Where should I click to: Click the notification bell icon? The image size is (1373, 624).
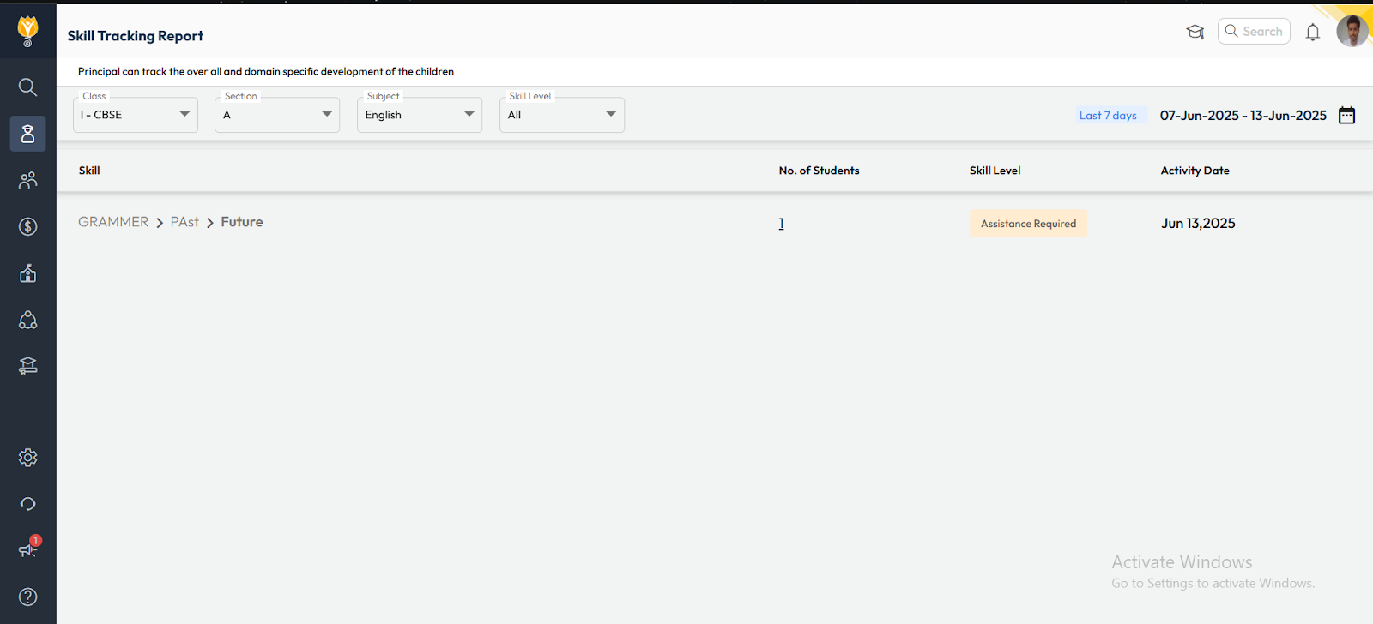1312,33
